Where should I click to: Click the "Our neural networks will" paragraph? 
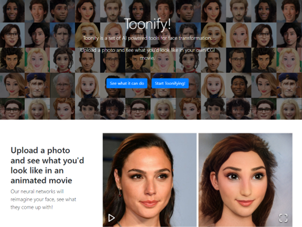click(x=43, y=199)
